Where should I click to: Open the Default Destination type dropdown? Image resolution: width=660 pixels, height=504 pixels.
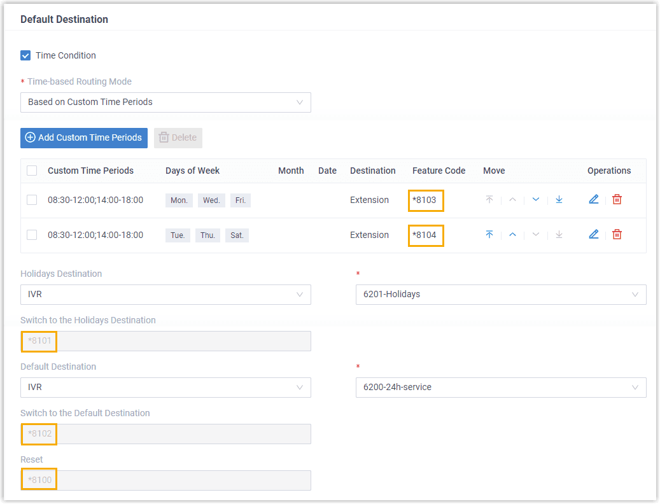point(165,387)
